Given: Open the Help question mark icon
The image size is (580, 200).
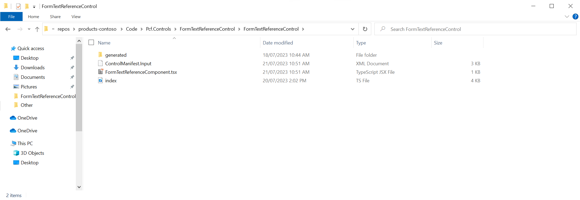Looking at the screenshot, I should 575,17.
